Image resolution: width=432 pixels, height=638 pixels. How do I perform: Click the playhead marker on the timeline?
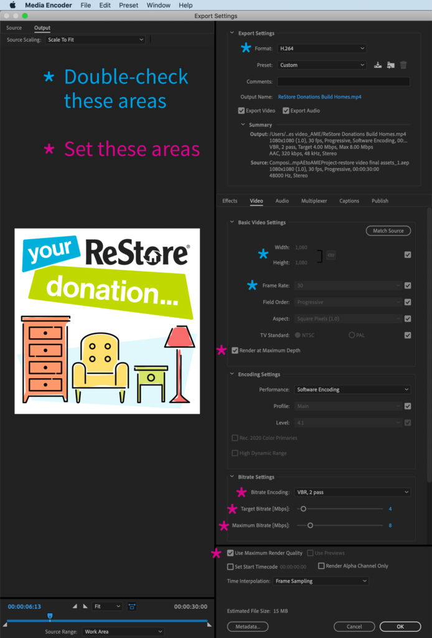pyautogui.click(x=50, y=617)
